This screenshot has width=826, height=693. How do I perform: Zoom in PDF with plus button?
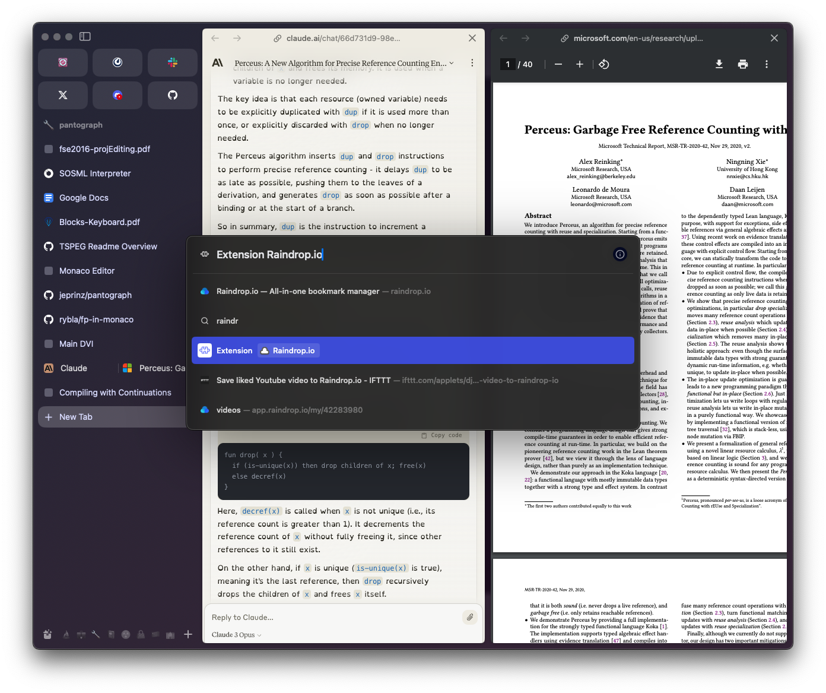pyautogui.click(x=580, y=64)
